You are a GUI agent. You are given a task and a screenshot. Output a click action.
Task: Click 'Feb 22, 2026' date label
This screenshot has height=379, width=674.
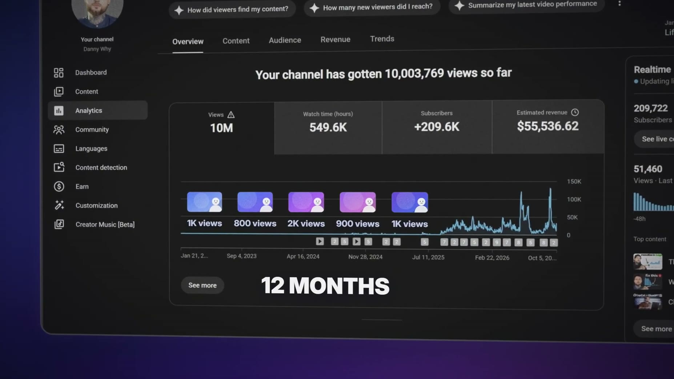coord(492,258)
